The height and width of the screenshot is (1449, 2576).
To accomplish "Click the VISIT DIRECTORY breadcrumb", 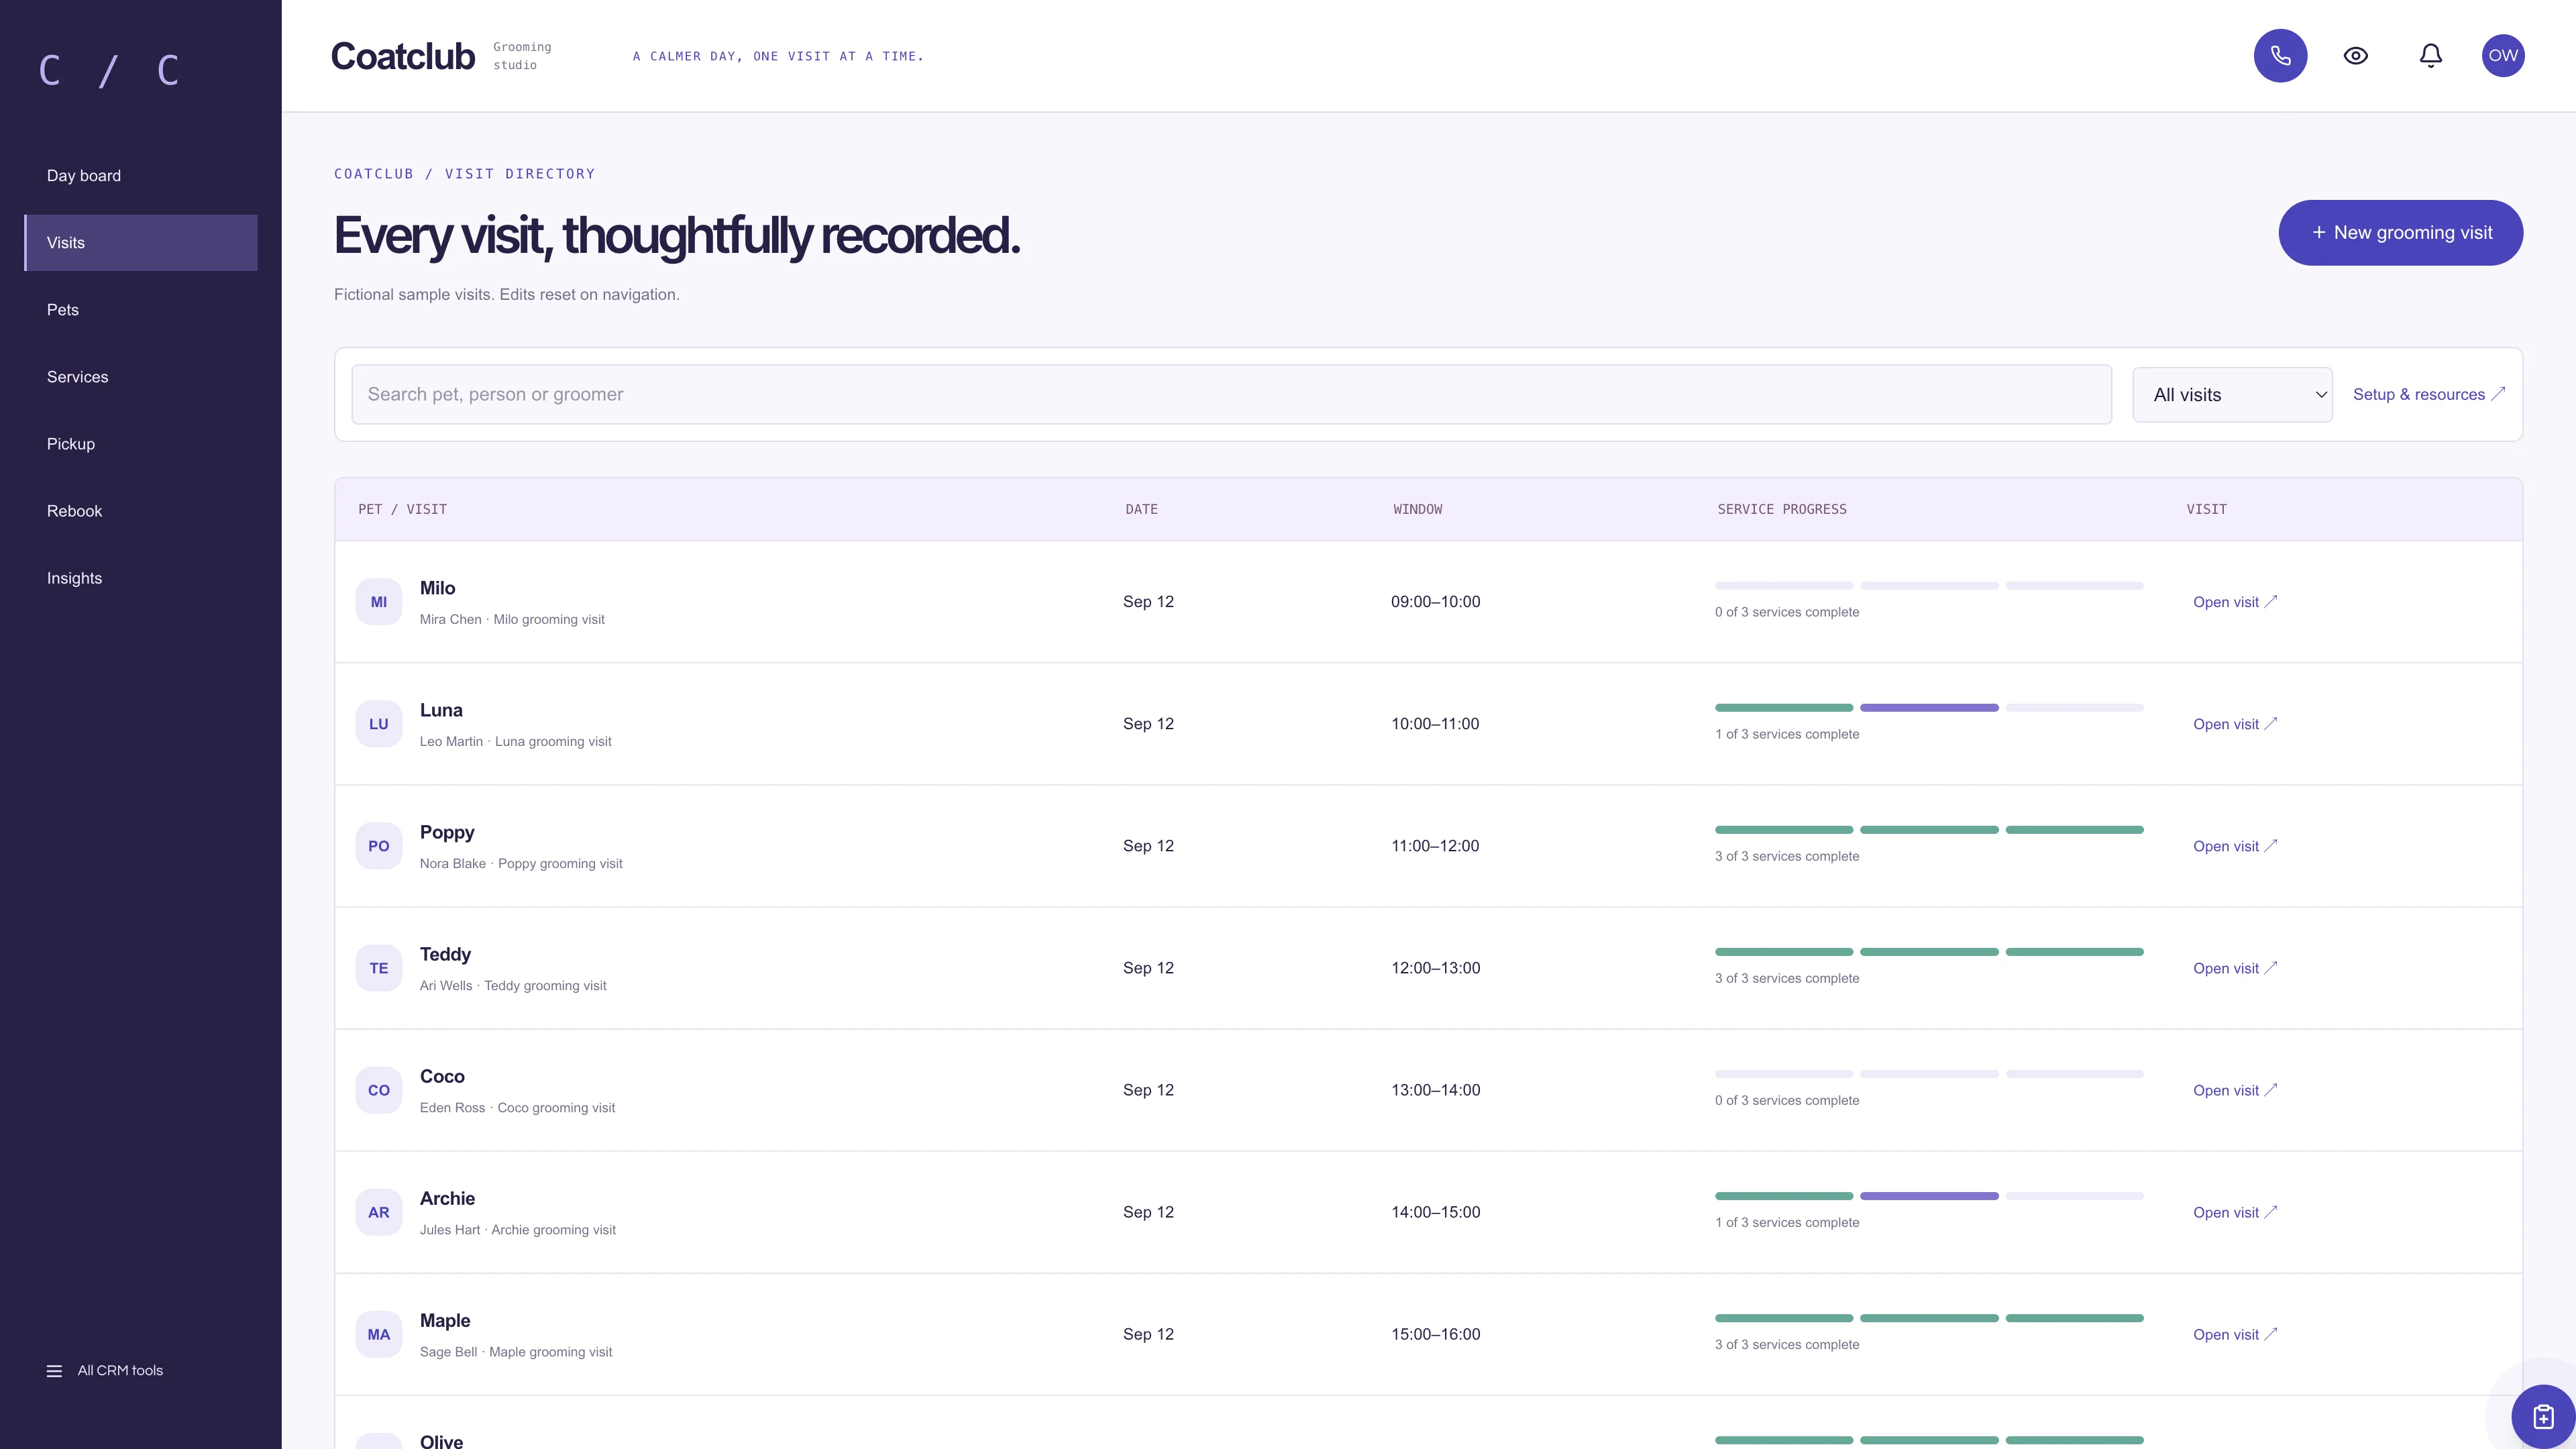I will (x=520, y=174).
